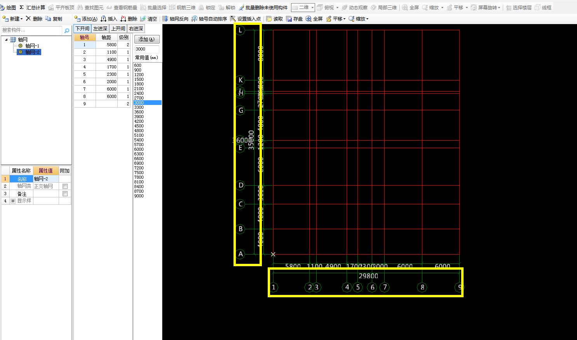Select 轴网-1 in the component tree
This screenshot has width=577, height=340.
(x=32, y=46)
